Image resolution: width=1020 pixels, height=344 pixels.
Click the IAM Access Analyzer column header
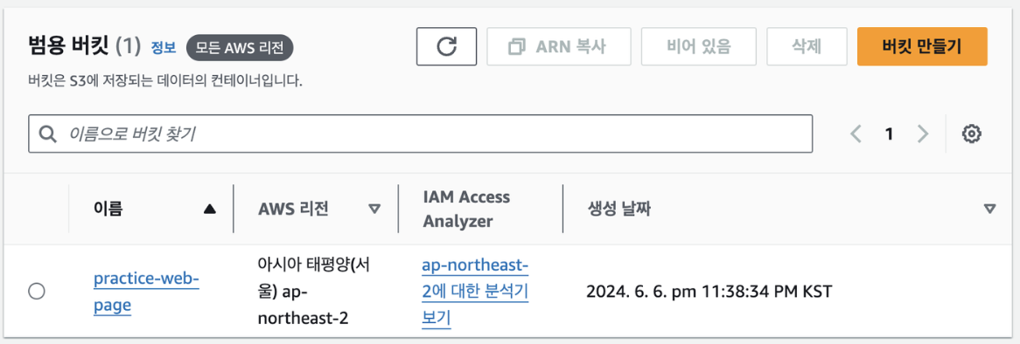point(466,209)
